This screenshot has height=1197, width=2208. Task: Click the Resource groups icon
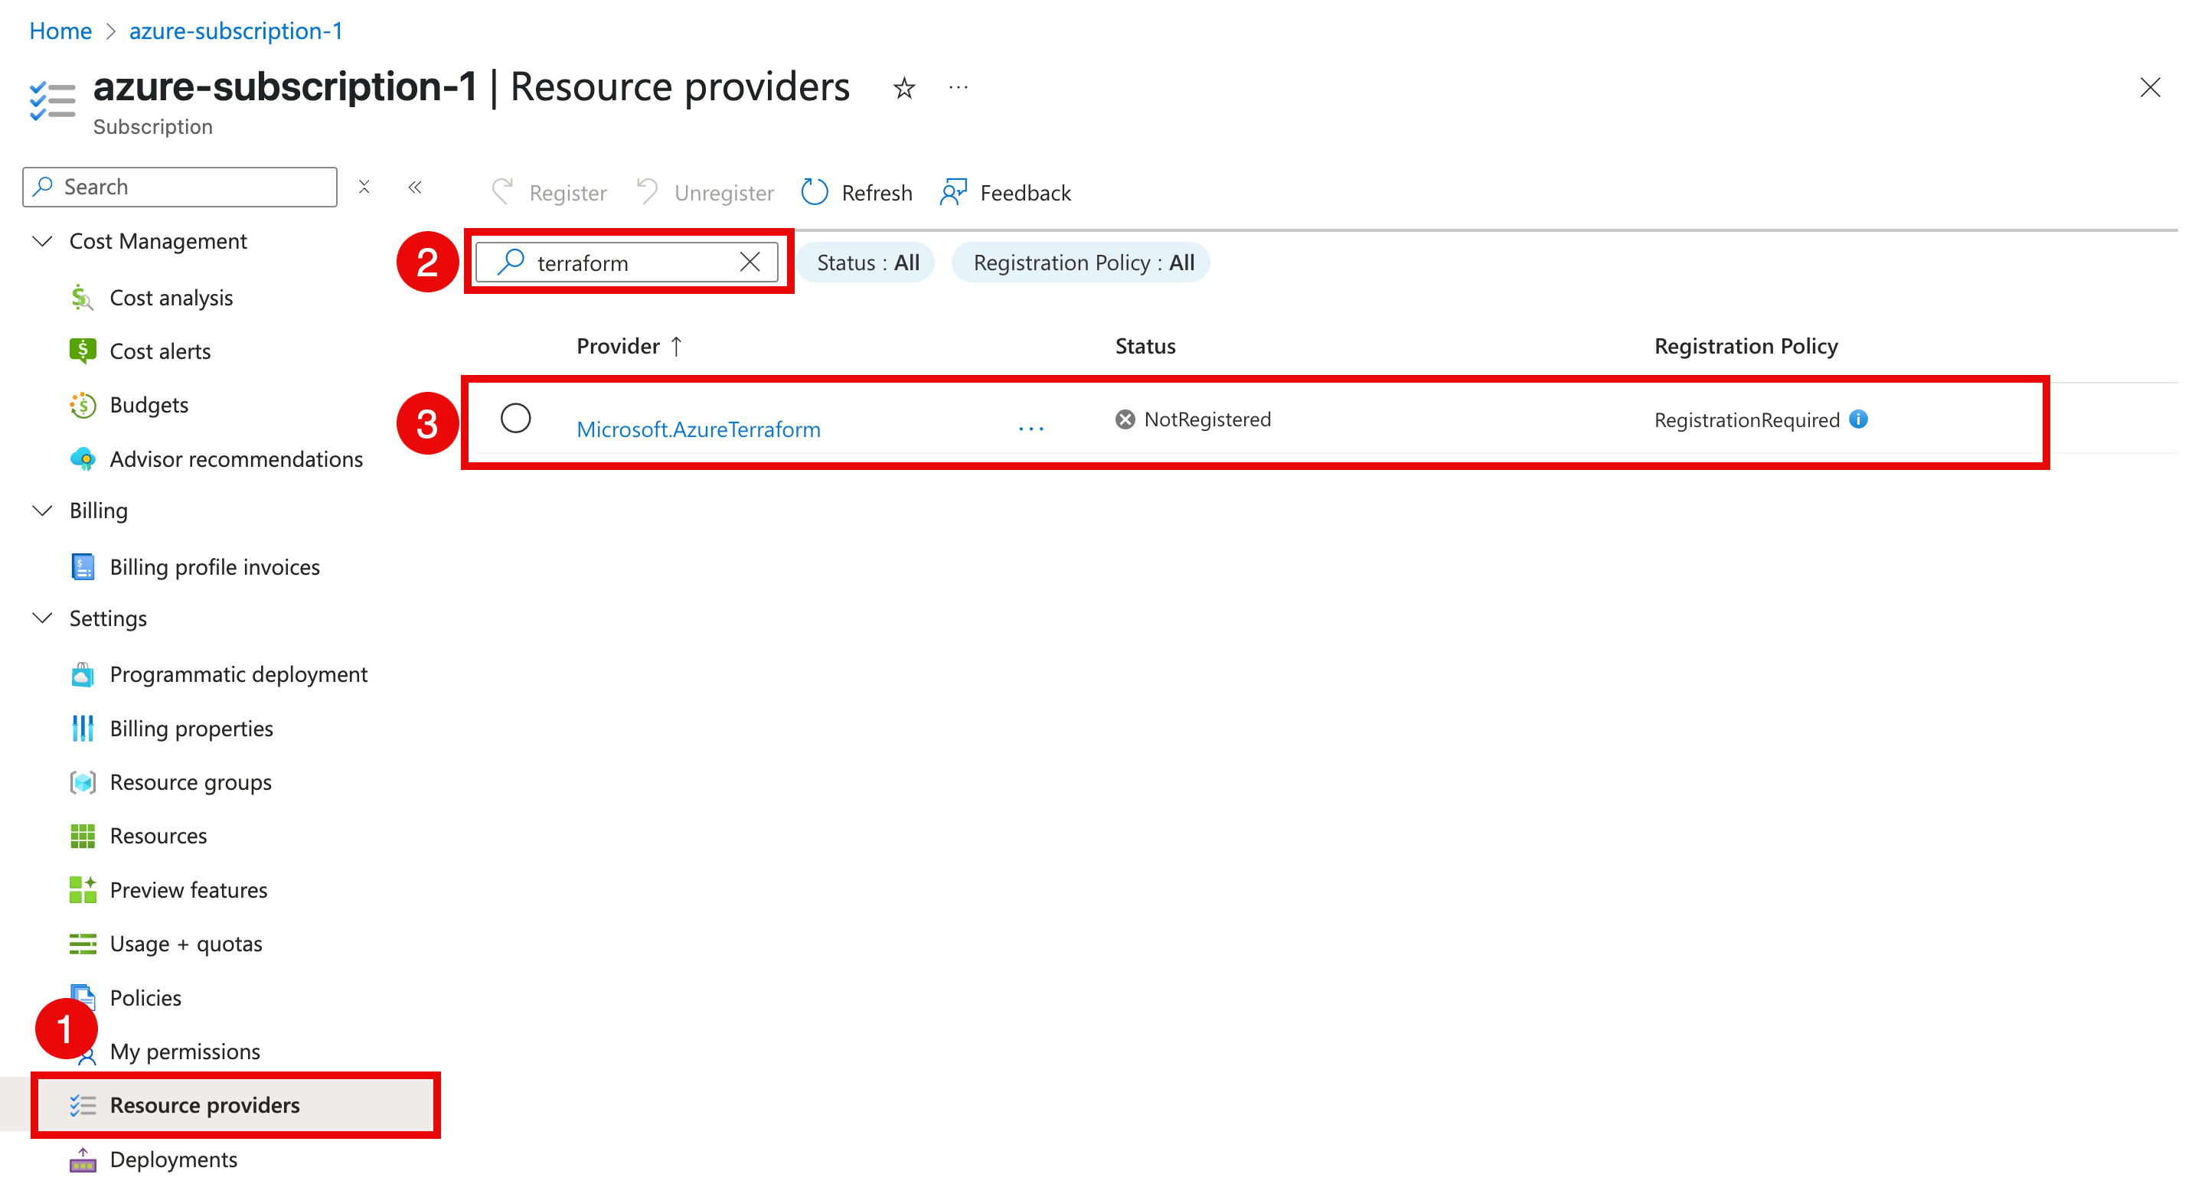click(x=82, y=781)
